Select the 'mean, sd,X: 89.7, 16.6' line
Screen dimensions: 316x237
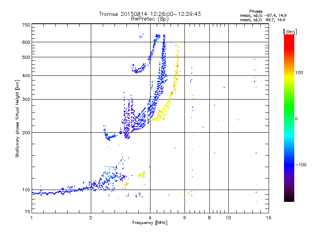tap(263, 20)
